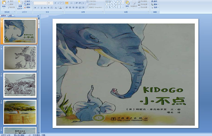Select the Format Painter (格式刷) brush
This screenshot has width=212, height=136.
tap(8, 7)
